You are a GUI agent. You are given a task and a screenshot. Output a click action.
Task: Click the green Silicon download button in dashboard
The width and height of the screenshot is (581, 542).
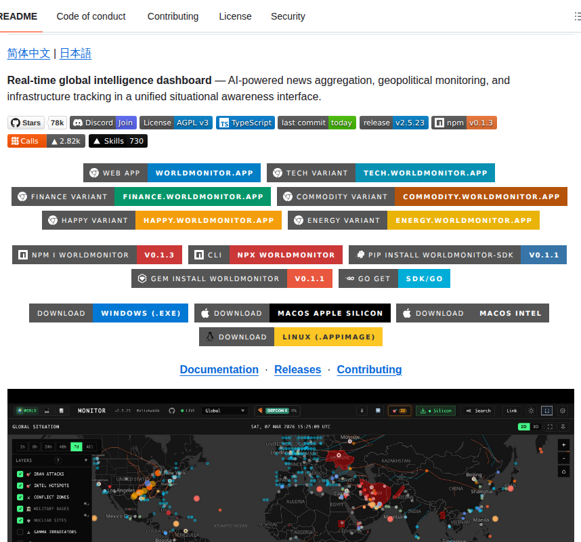tap(435, 411)
